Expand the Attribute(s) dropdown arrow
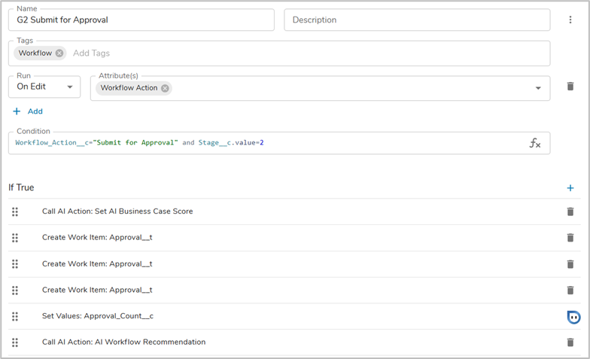Screen dimensions: 590x359 538,88
